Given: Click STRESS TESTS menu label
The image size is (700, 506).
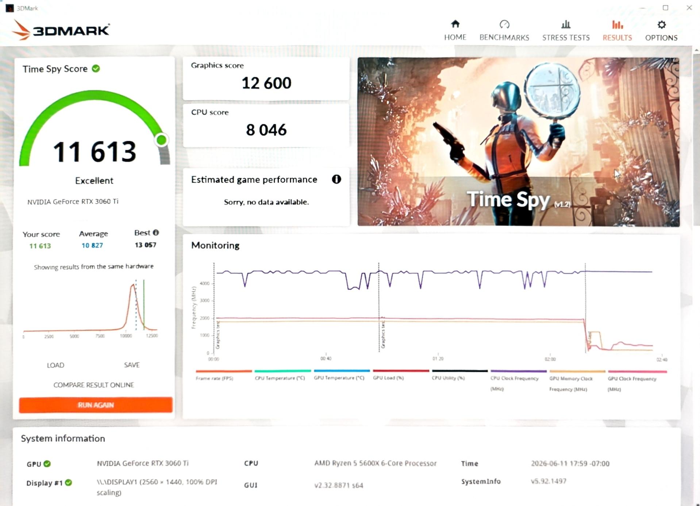Looking at the screenshot, I should point(566,38).
